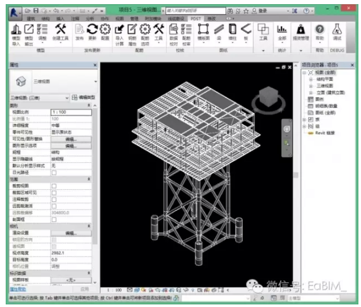Click the 钢筋属性 edit icon

coord(132,29)
